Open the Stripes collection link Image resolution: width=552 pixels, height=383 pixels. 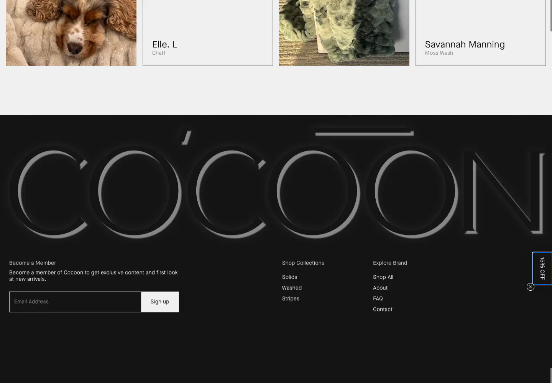291,299
